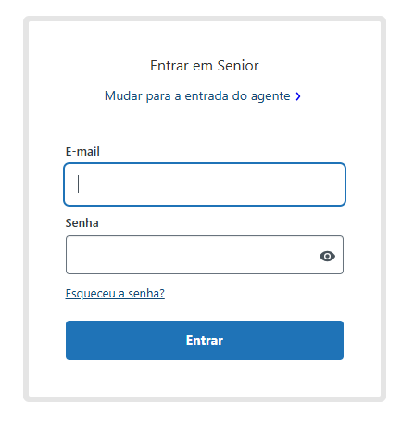Image resolution: width=414 pixels, height=430 pixels.
Task: Click the blue chevron beside agent link
Action: coord(298,96)
